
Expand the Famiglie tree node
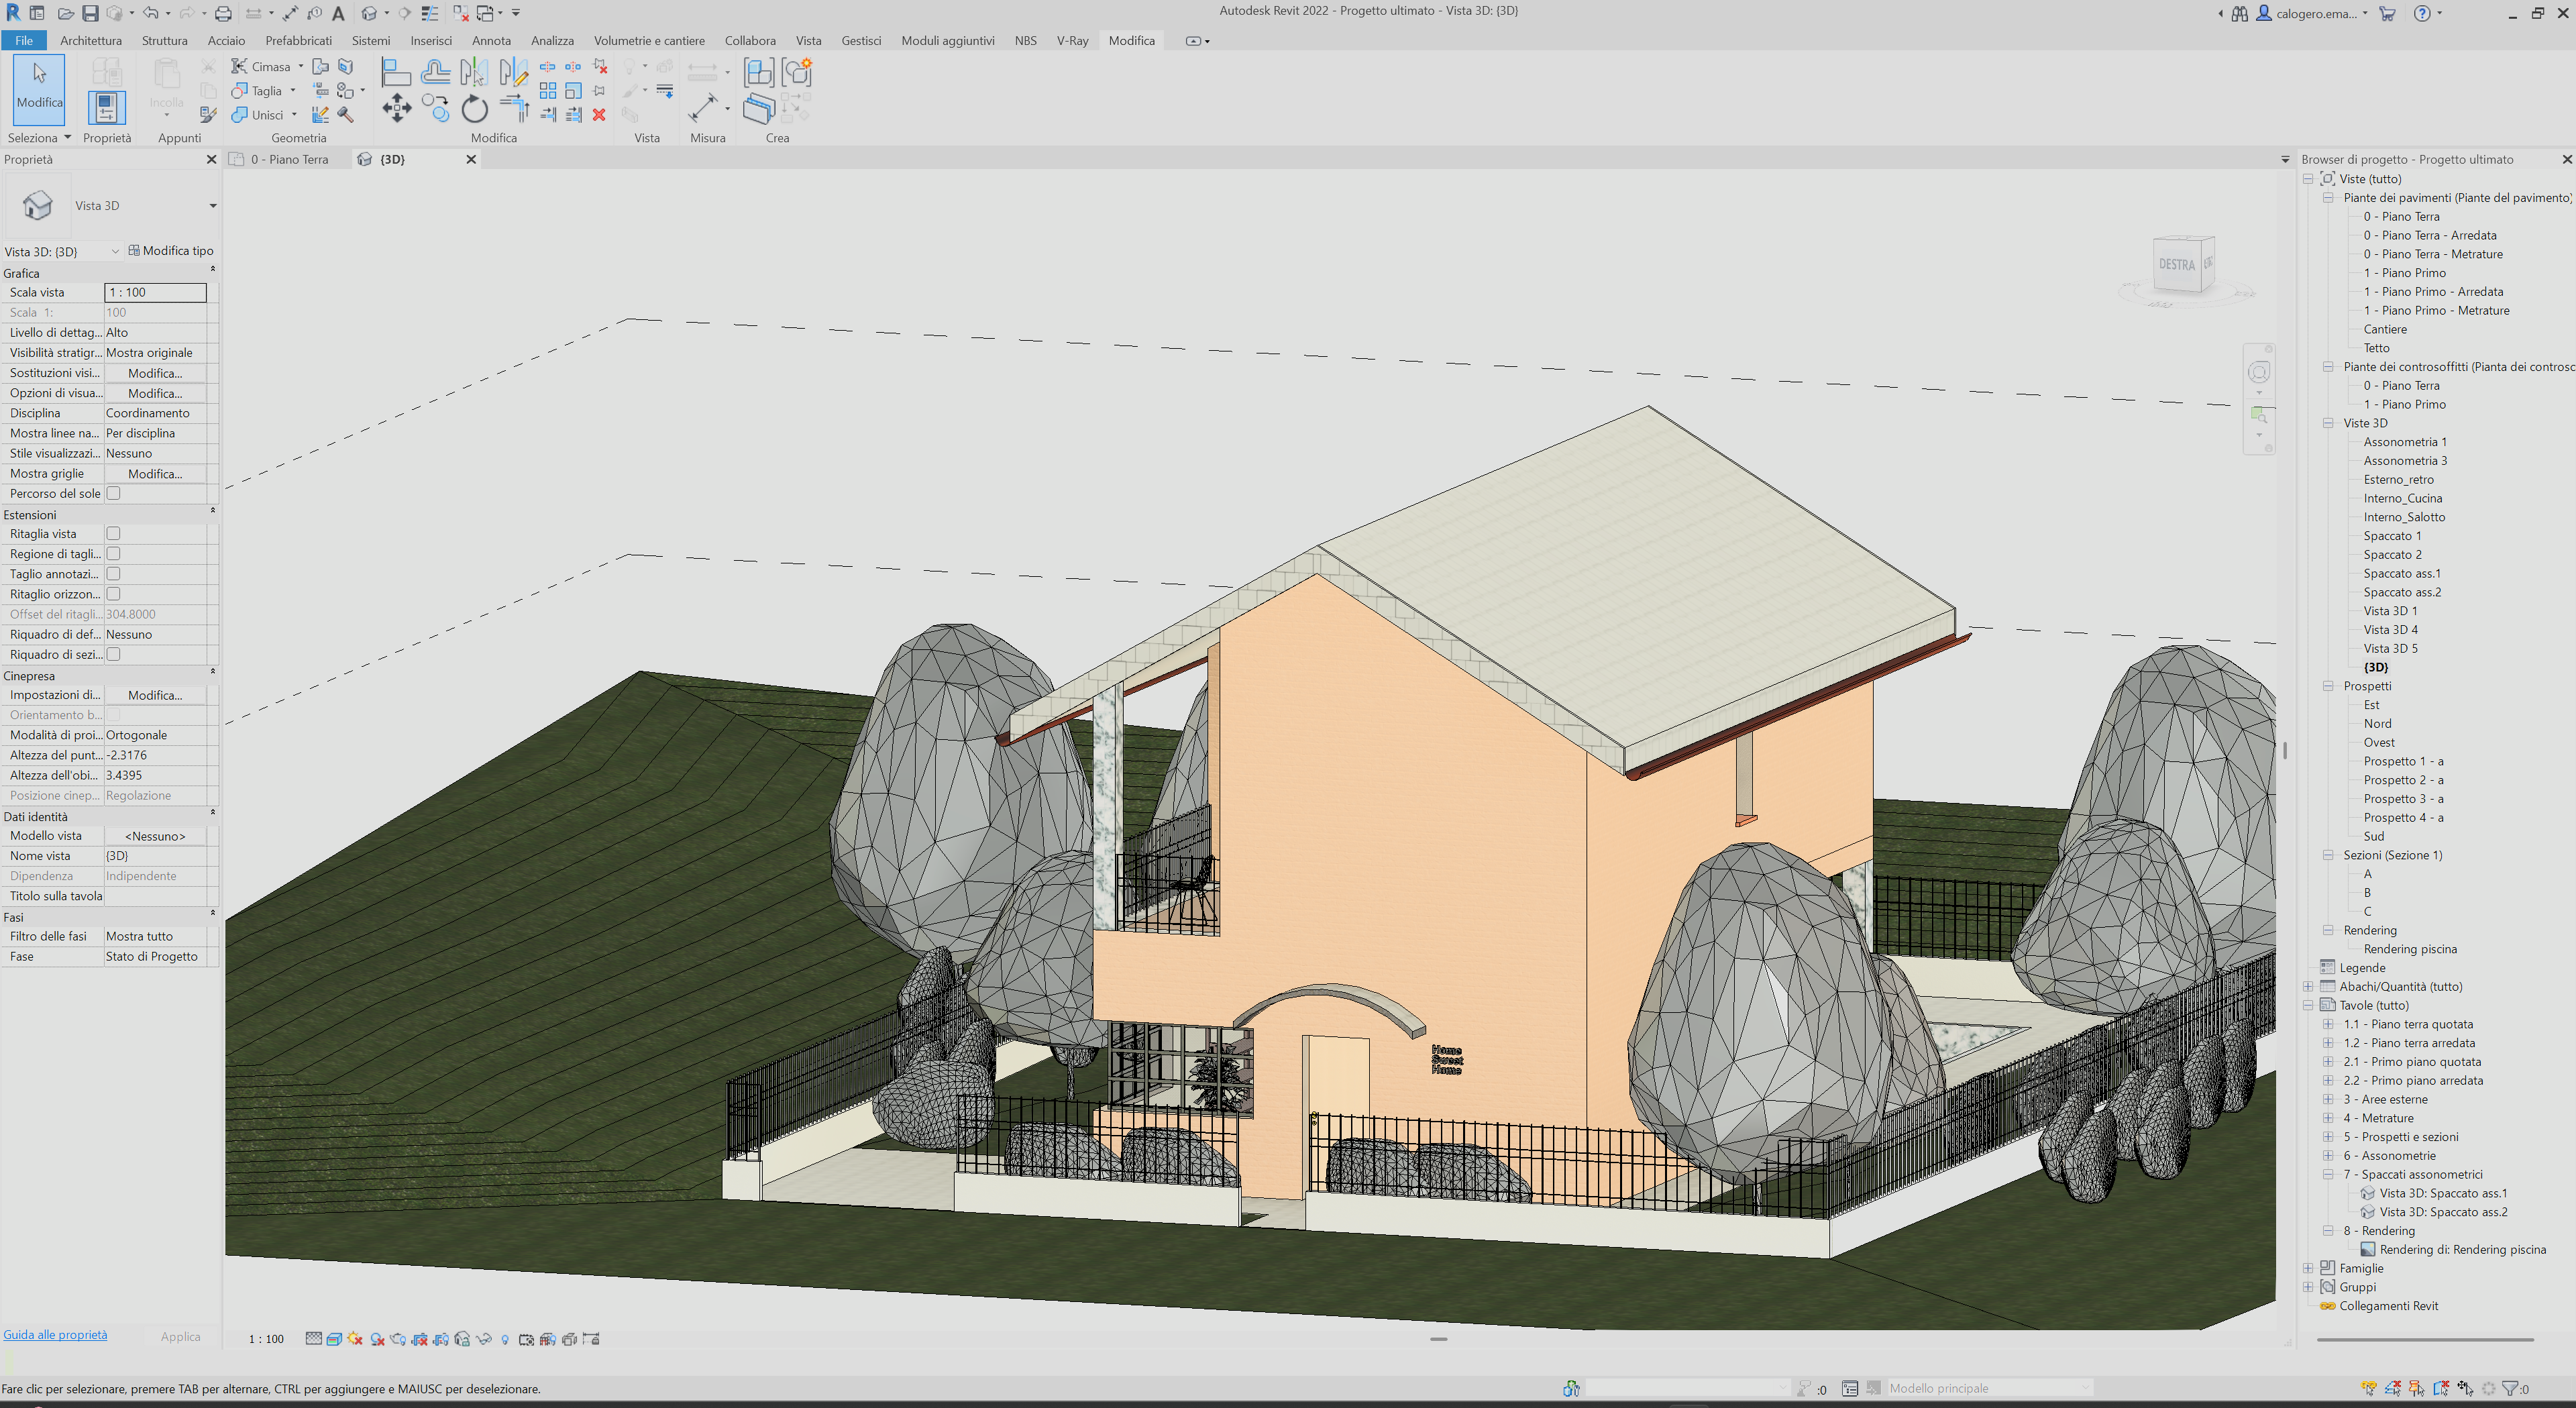point(2308,1268)
